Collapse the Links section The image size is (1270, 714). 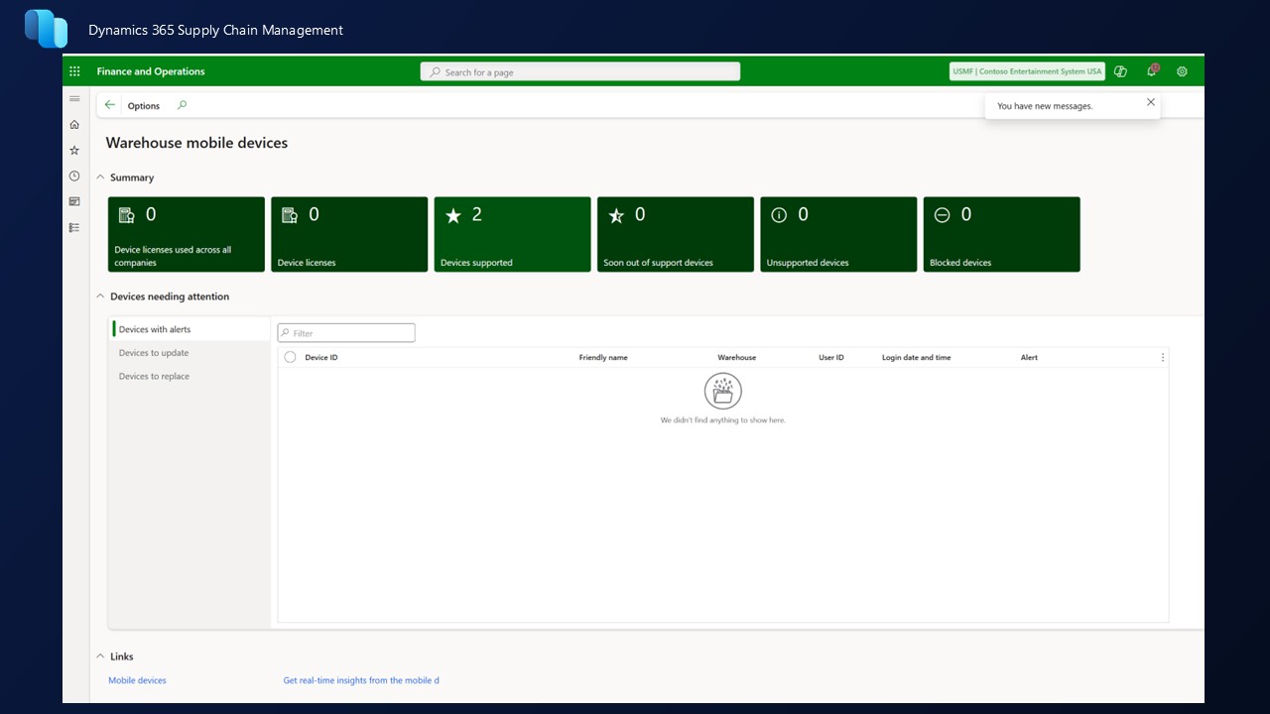[100, 656]
